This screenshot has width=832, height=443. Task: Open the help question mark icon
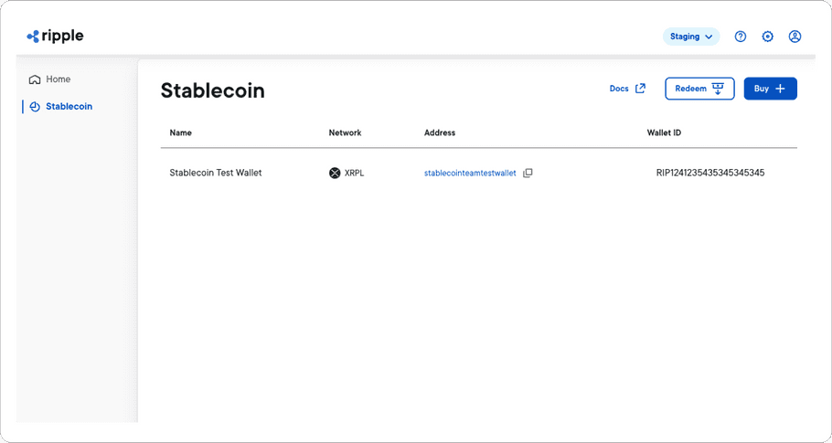[741, 37]
